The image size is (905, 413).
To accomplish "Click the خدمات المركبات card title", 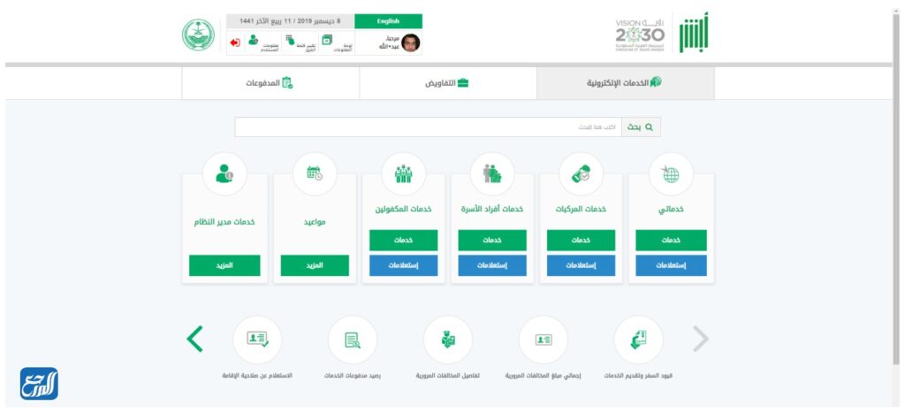I will [x=582, y=209].
